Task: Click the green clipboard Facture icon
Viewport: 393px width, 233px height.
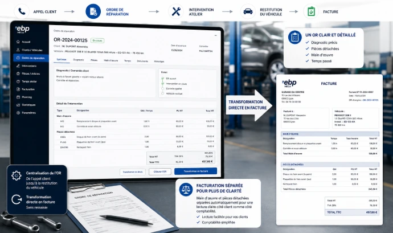Action: 311,11
